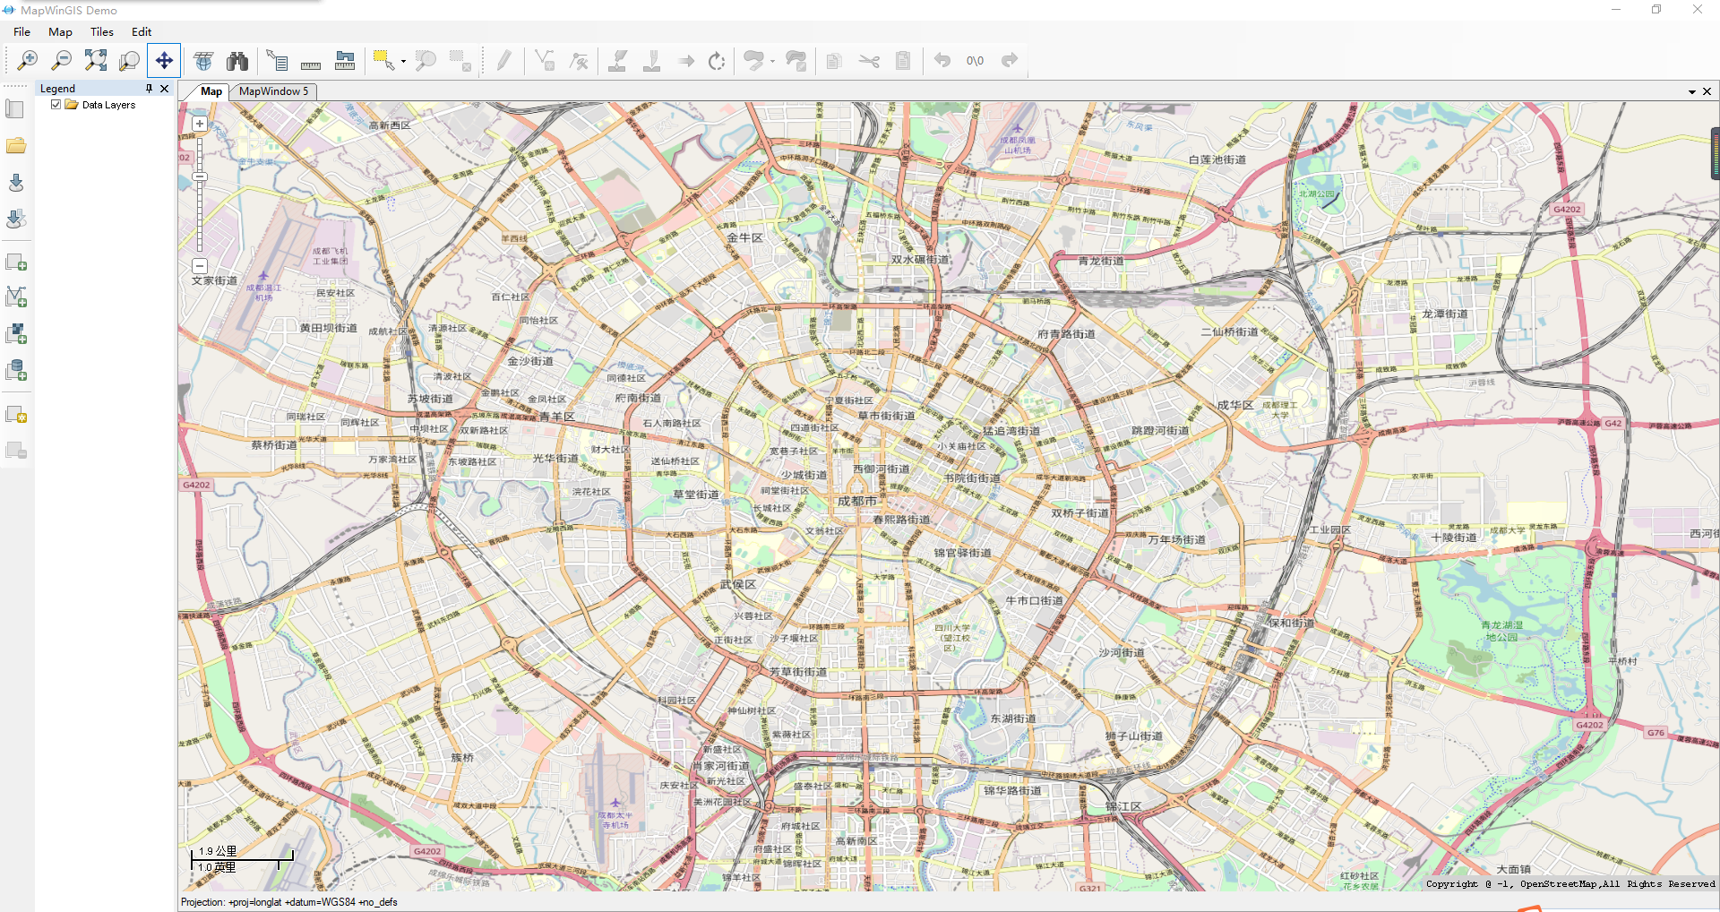Image resolution: width=1720 pixels, height=912 pixels.
Task: Open set projection globe icon
Action: click(203, 61)
